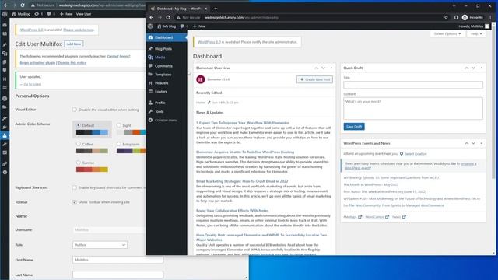The width and height of the screenshot is (498, 280).
Task: Toggle Enable keyboard shortcuts checkbox
Action: (x=75, y=187)
